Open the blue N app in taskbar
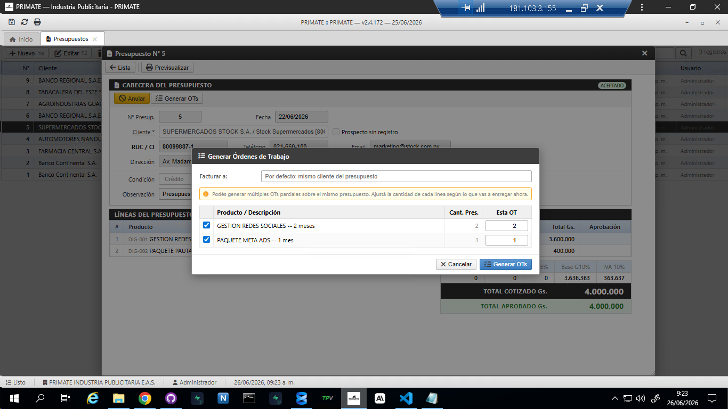728x409 pixels. pos(223,398)
